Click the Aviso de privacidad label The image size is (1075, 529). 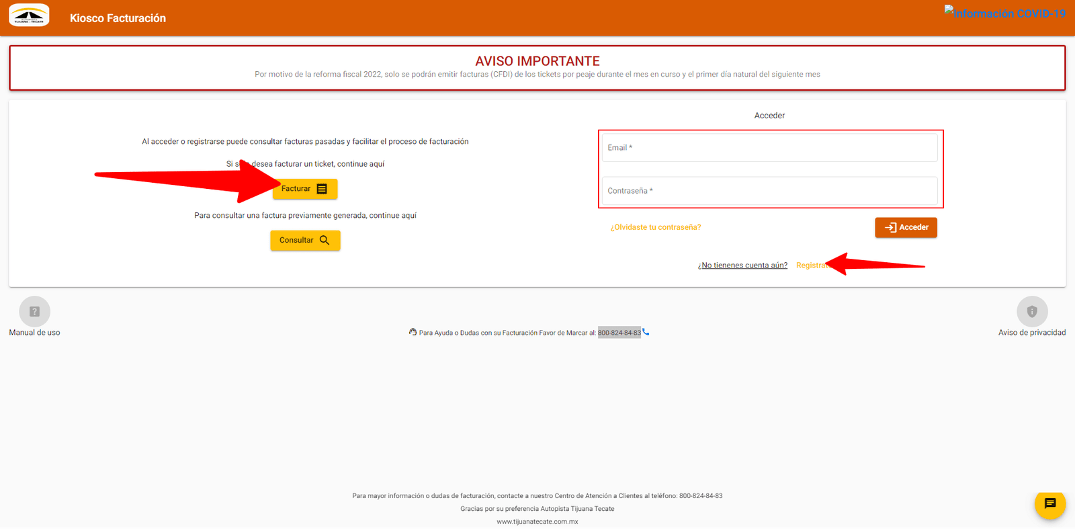(1032, 333)
